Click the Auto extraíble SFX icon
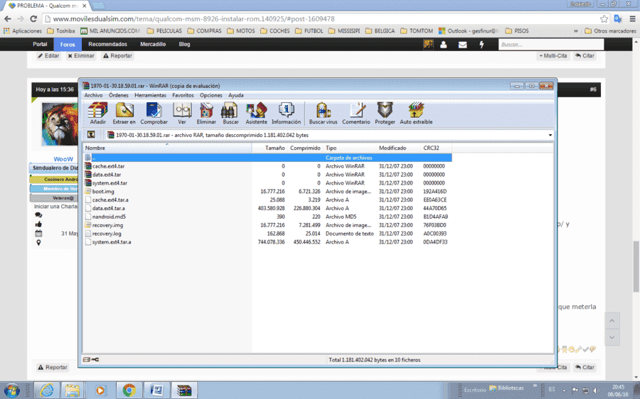This screenshot has height=399, width=640. coord(416,114)
